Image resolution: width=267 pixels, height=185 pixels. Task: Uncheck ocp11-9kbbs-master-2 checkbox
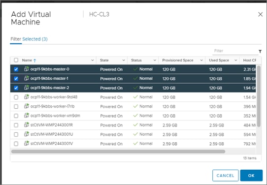[16, 88]
